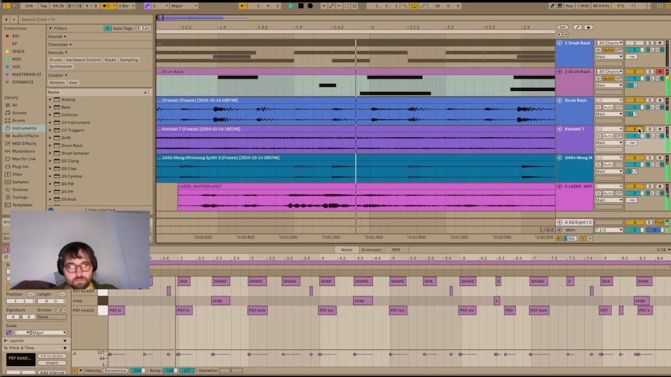Select Instruments in the Library
Image resolution: width=671 pixels, height=377 pixels.
(24, 128)
